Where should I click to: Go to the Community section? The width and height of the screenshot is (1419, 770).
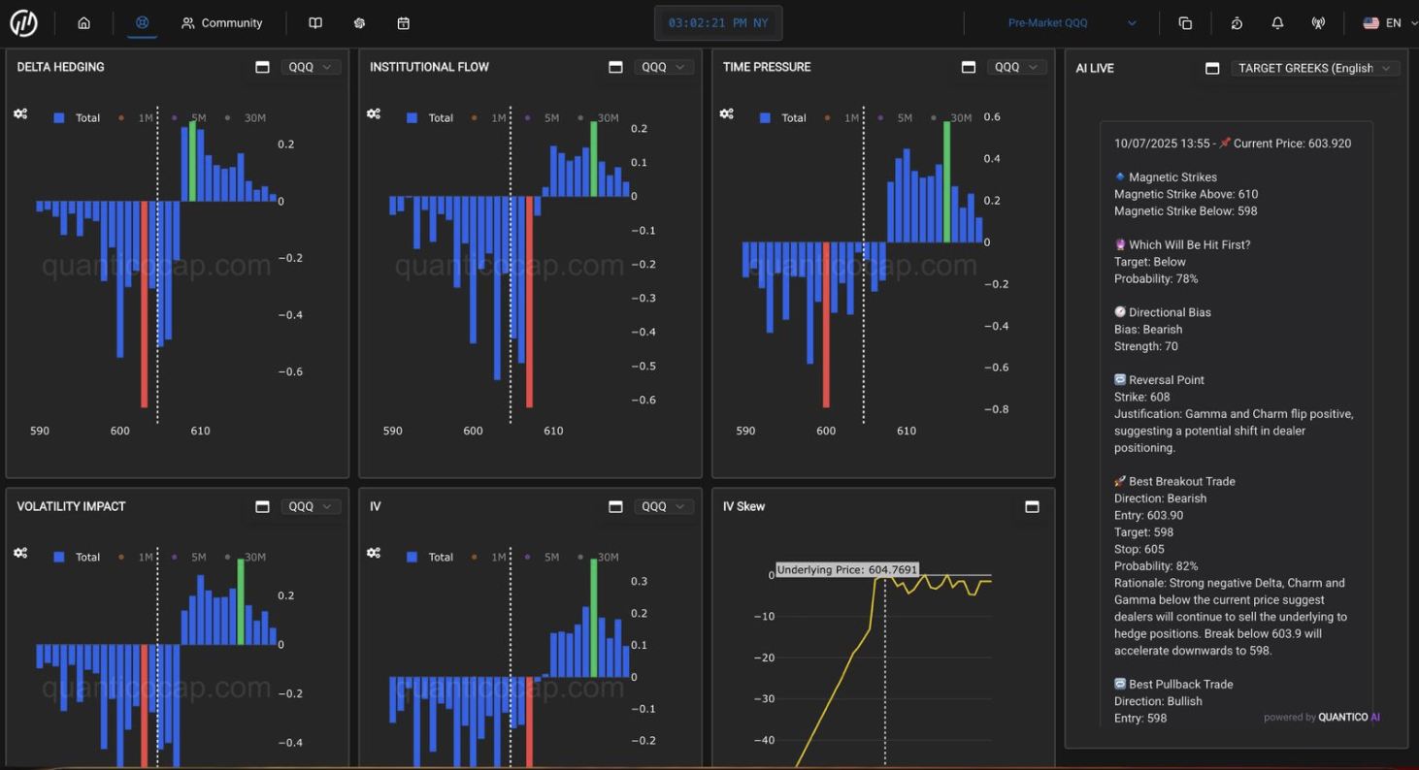point(223,22)
